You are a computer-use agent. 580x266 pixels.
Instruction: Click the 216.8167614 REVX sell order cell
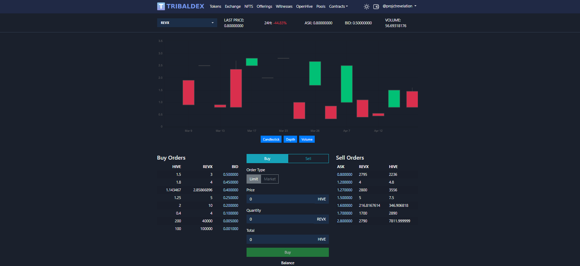click(x=369, y=205)
